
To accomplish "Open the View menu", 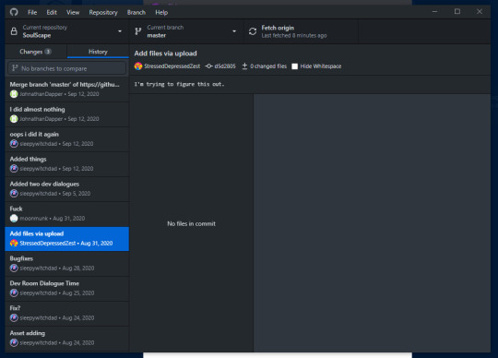I will [73, 12].
